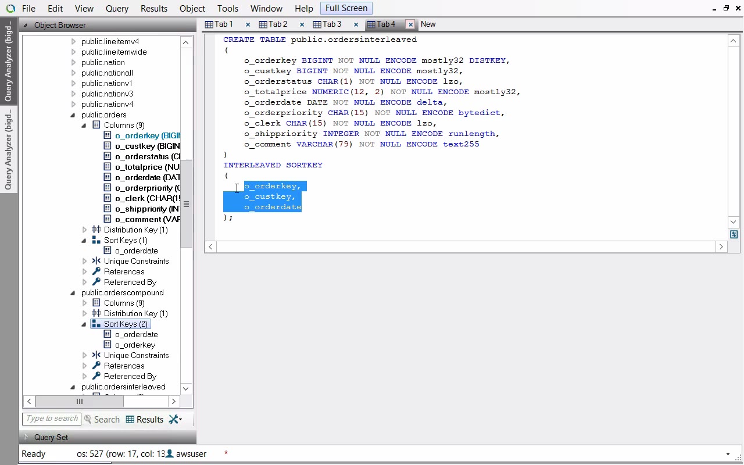Click the Type to search input field
Screen dimensions: 744x465
coord(52,419)
